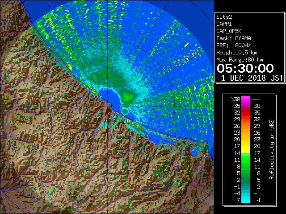Viewport: 286px width, 214px height.
Task: Pick the cyan swatch at legend bottom
Action: pyautogui.click(x=246, y=200)
